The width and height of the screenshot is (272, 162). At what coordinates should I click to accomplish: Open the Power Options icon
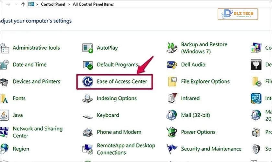(172, 132)
